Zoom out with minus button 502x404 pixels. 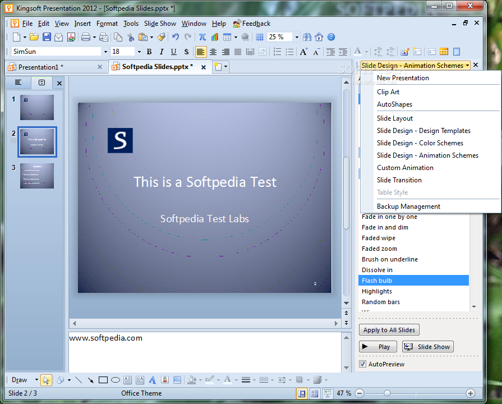(360, 393)
